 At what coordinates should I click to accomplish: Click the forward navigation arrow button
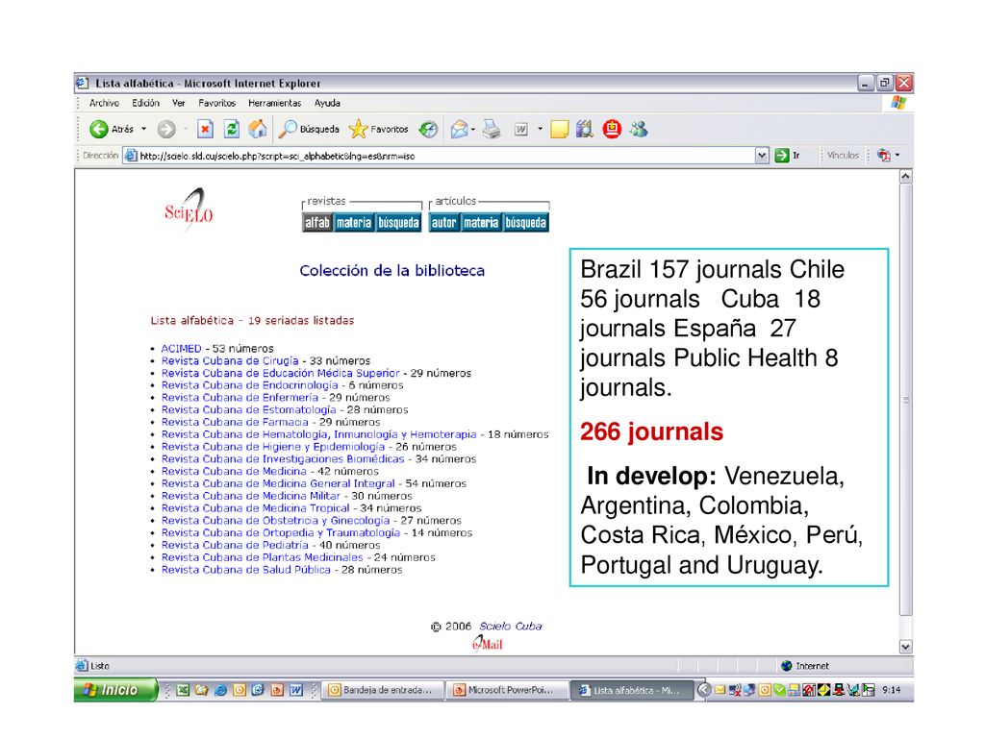tap(166, 130)
